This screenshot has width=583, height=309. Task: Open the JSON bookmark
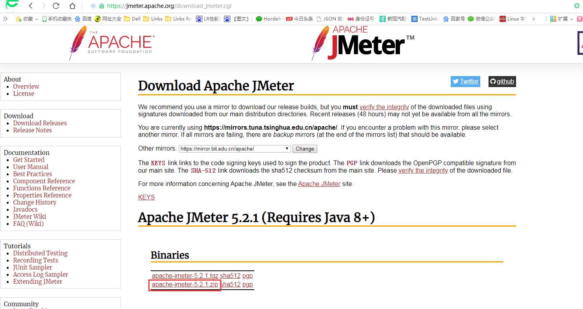[x=329, y=19]
